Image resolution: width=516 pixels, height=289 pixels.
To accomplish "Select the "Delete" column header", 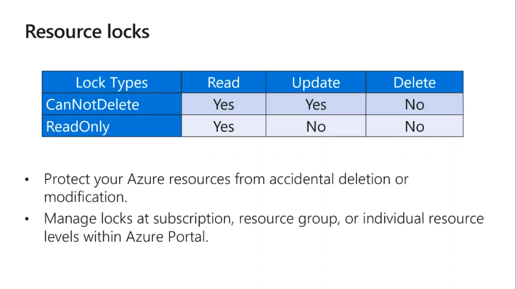I will coord(414,83).
